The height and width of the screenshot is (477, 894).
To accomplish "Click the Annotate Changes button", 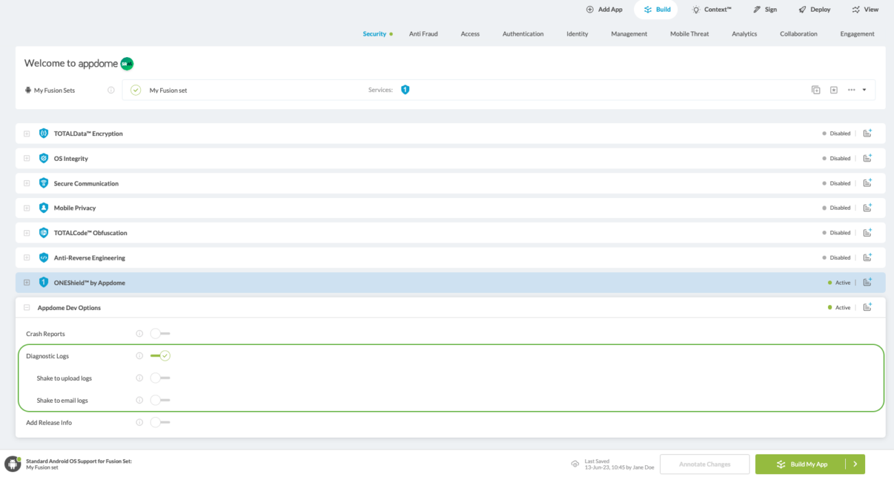I will tap(704, 464).
